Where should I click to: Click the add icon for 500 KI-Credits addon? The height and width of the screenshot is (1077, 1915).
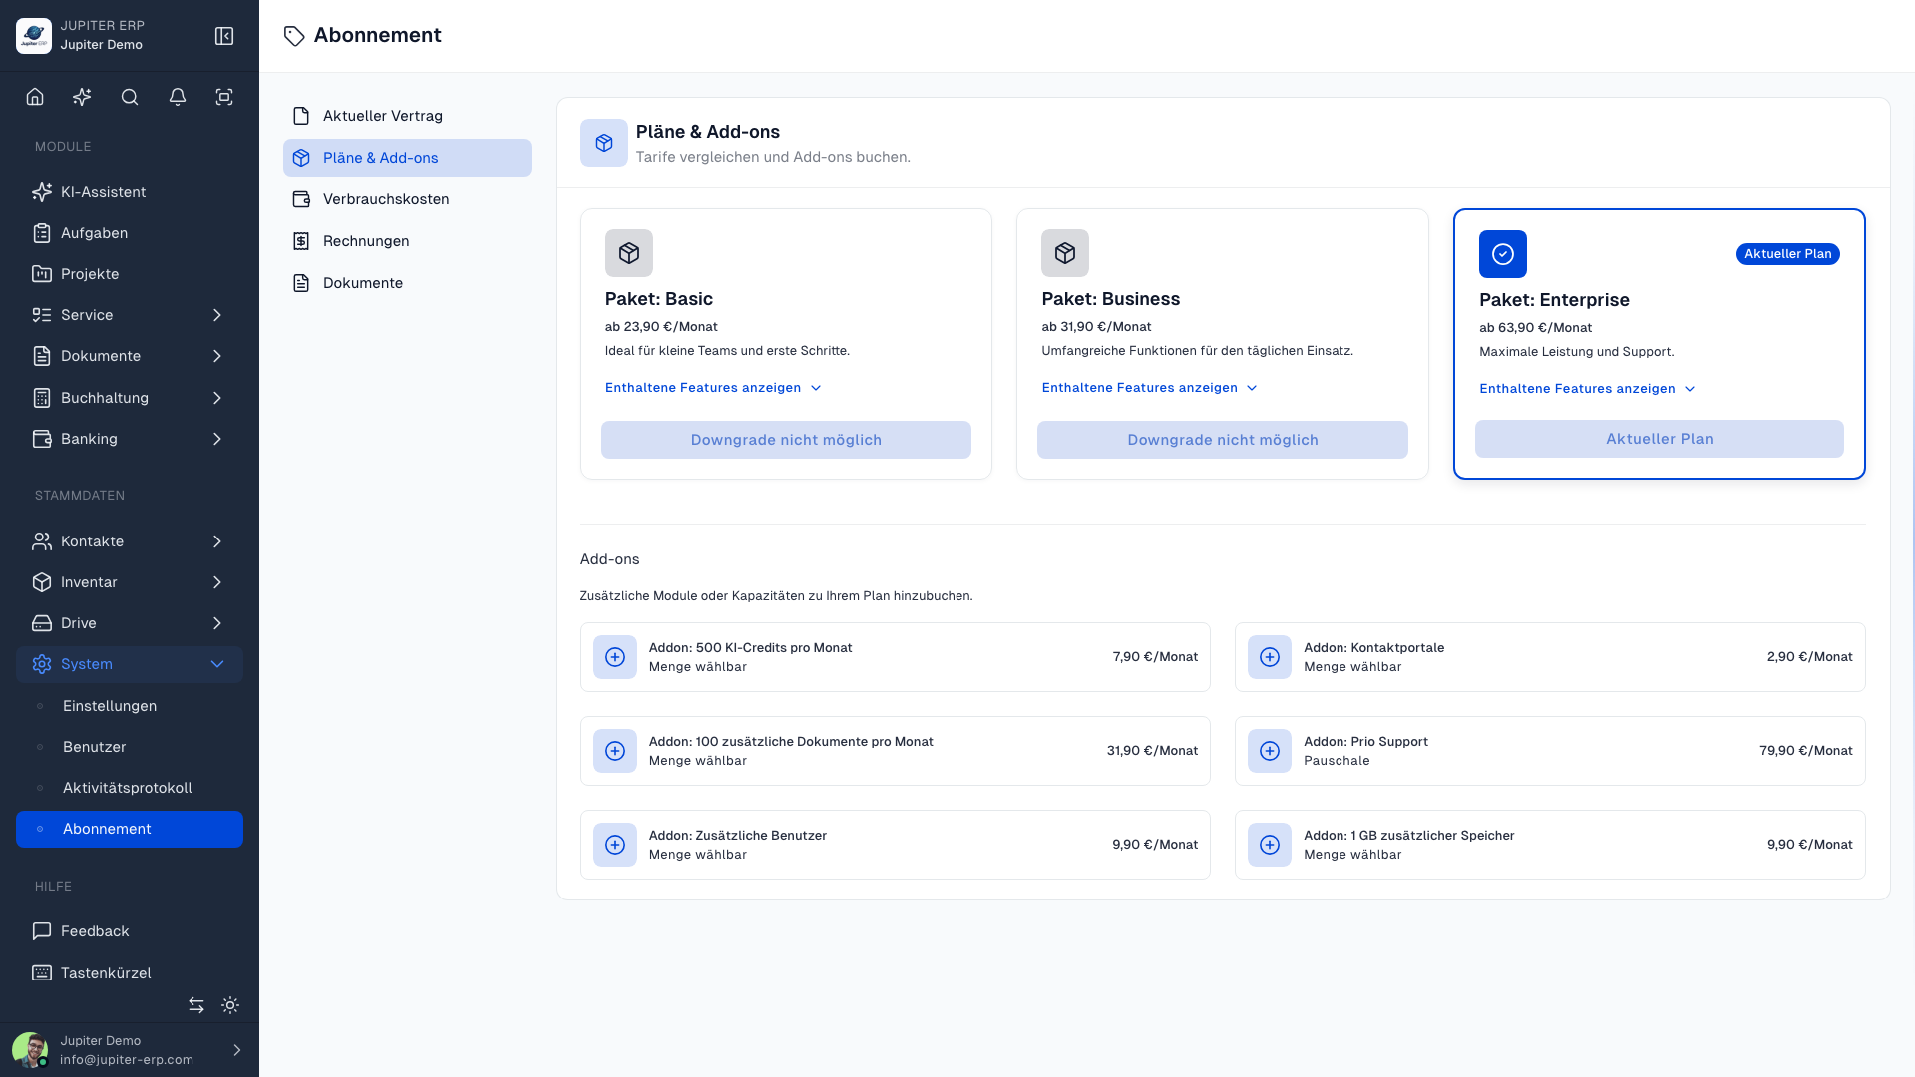[615, 657]
